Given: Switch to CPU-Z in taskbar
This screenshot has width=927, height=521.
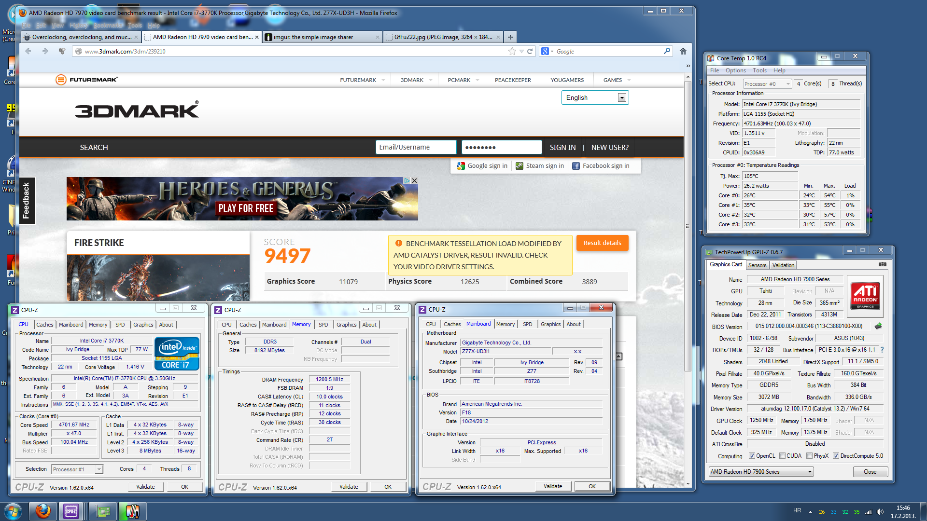Looking at the screenshot, I should pos(71,511).
